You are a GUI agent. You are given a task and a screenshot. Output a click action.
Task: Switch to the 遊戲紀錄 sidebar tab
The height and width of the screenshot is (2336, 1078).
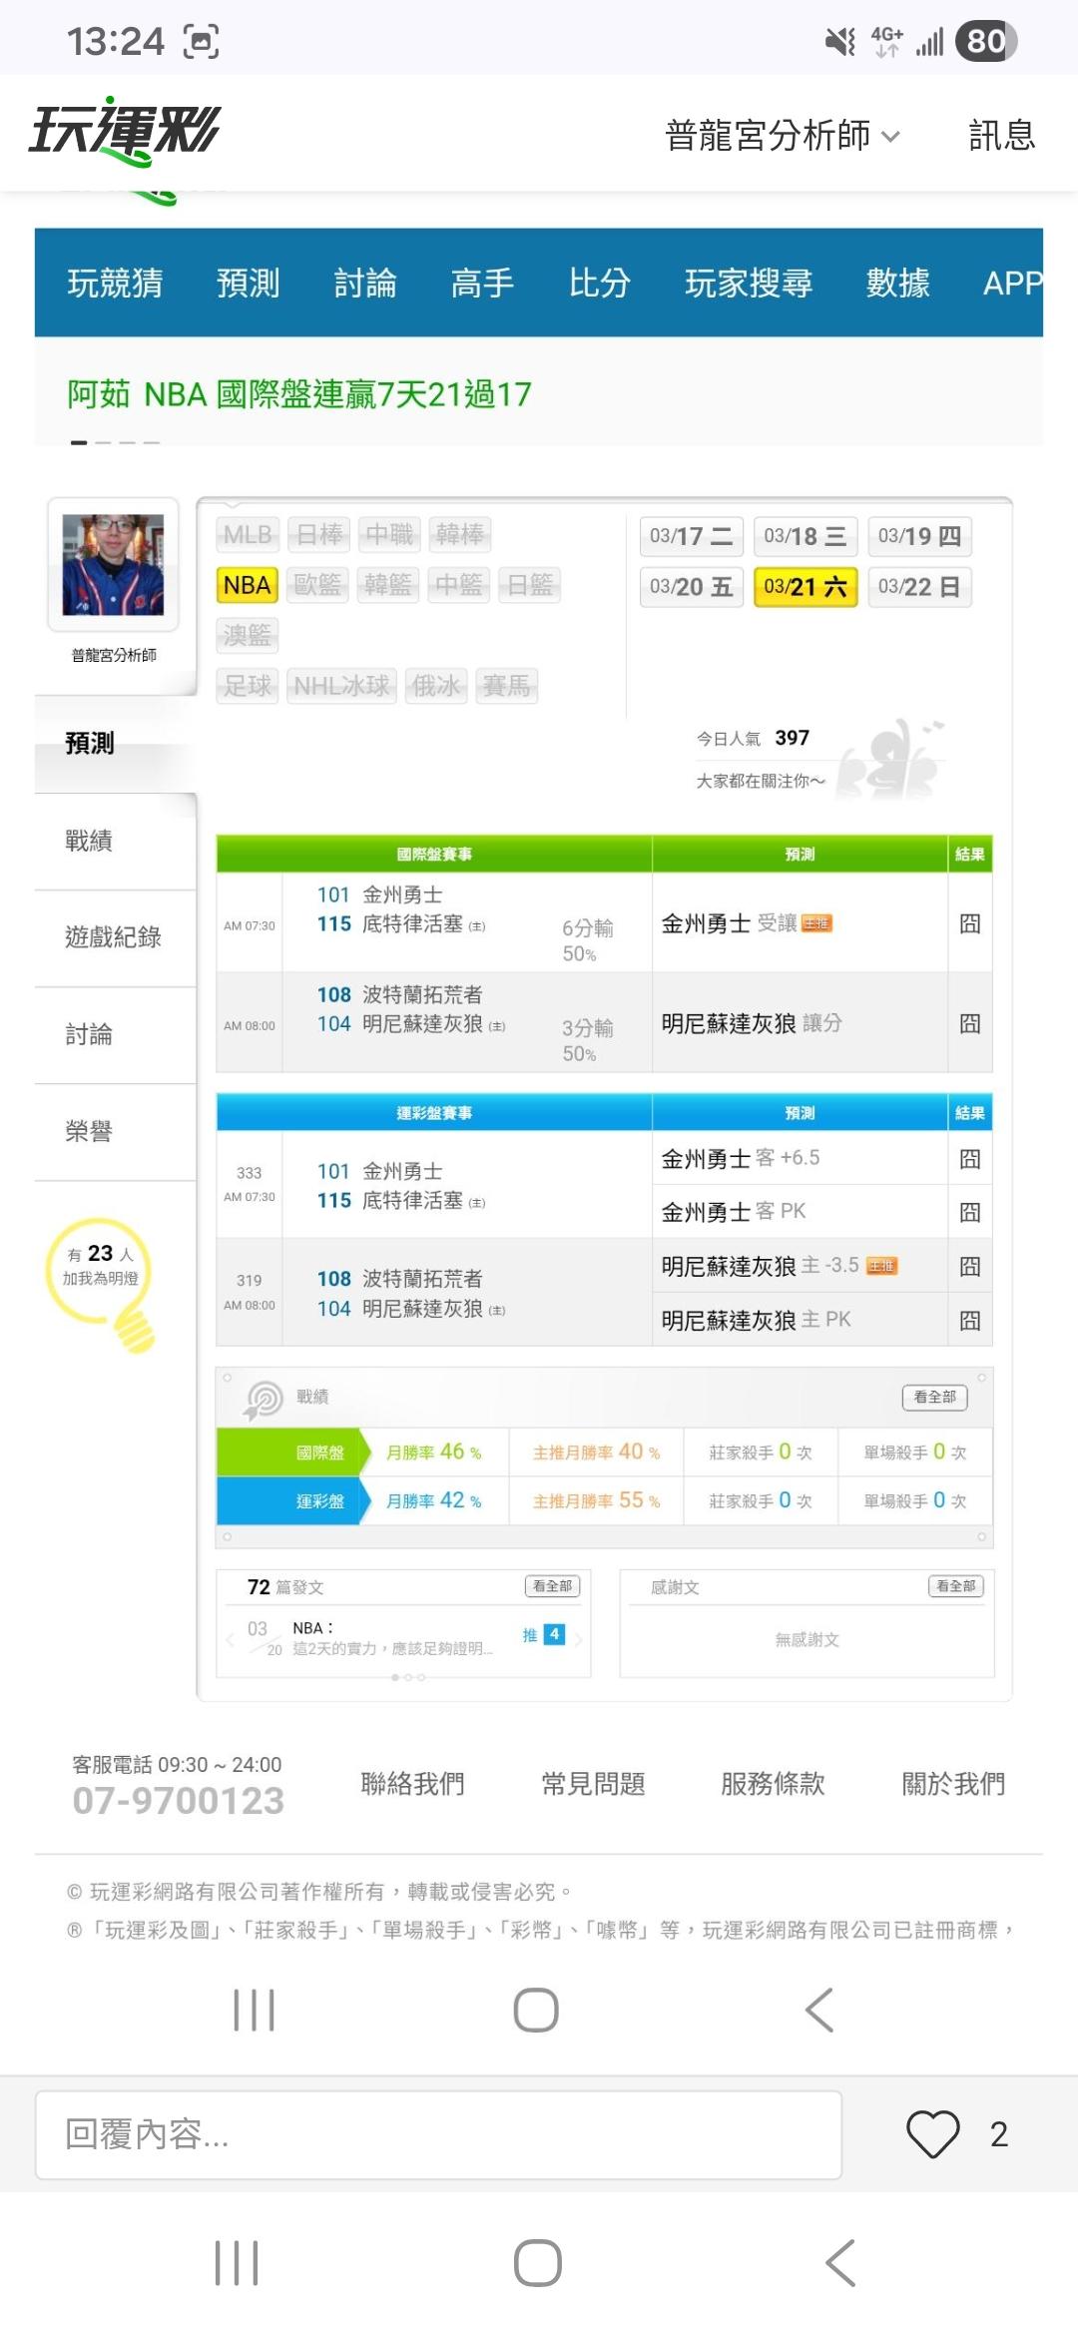pyautogui.click(x=115, y=937)
